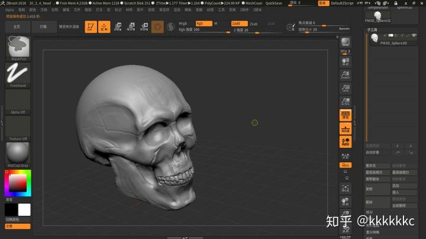The image size is (426, 239).
Task: Open the Alpha Off selector
Action: click(x=18, y=101)
